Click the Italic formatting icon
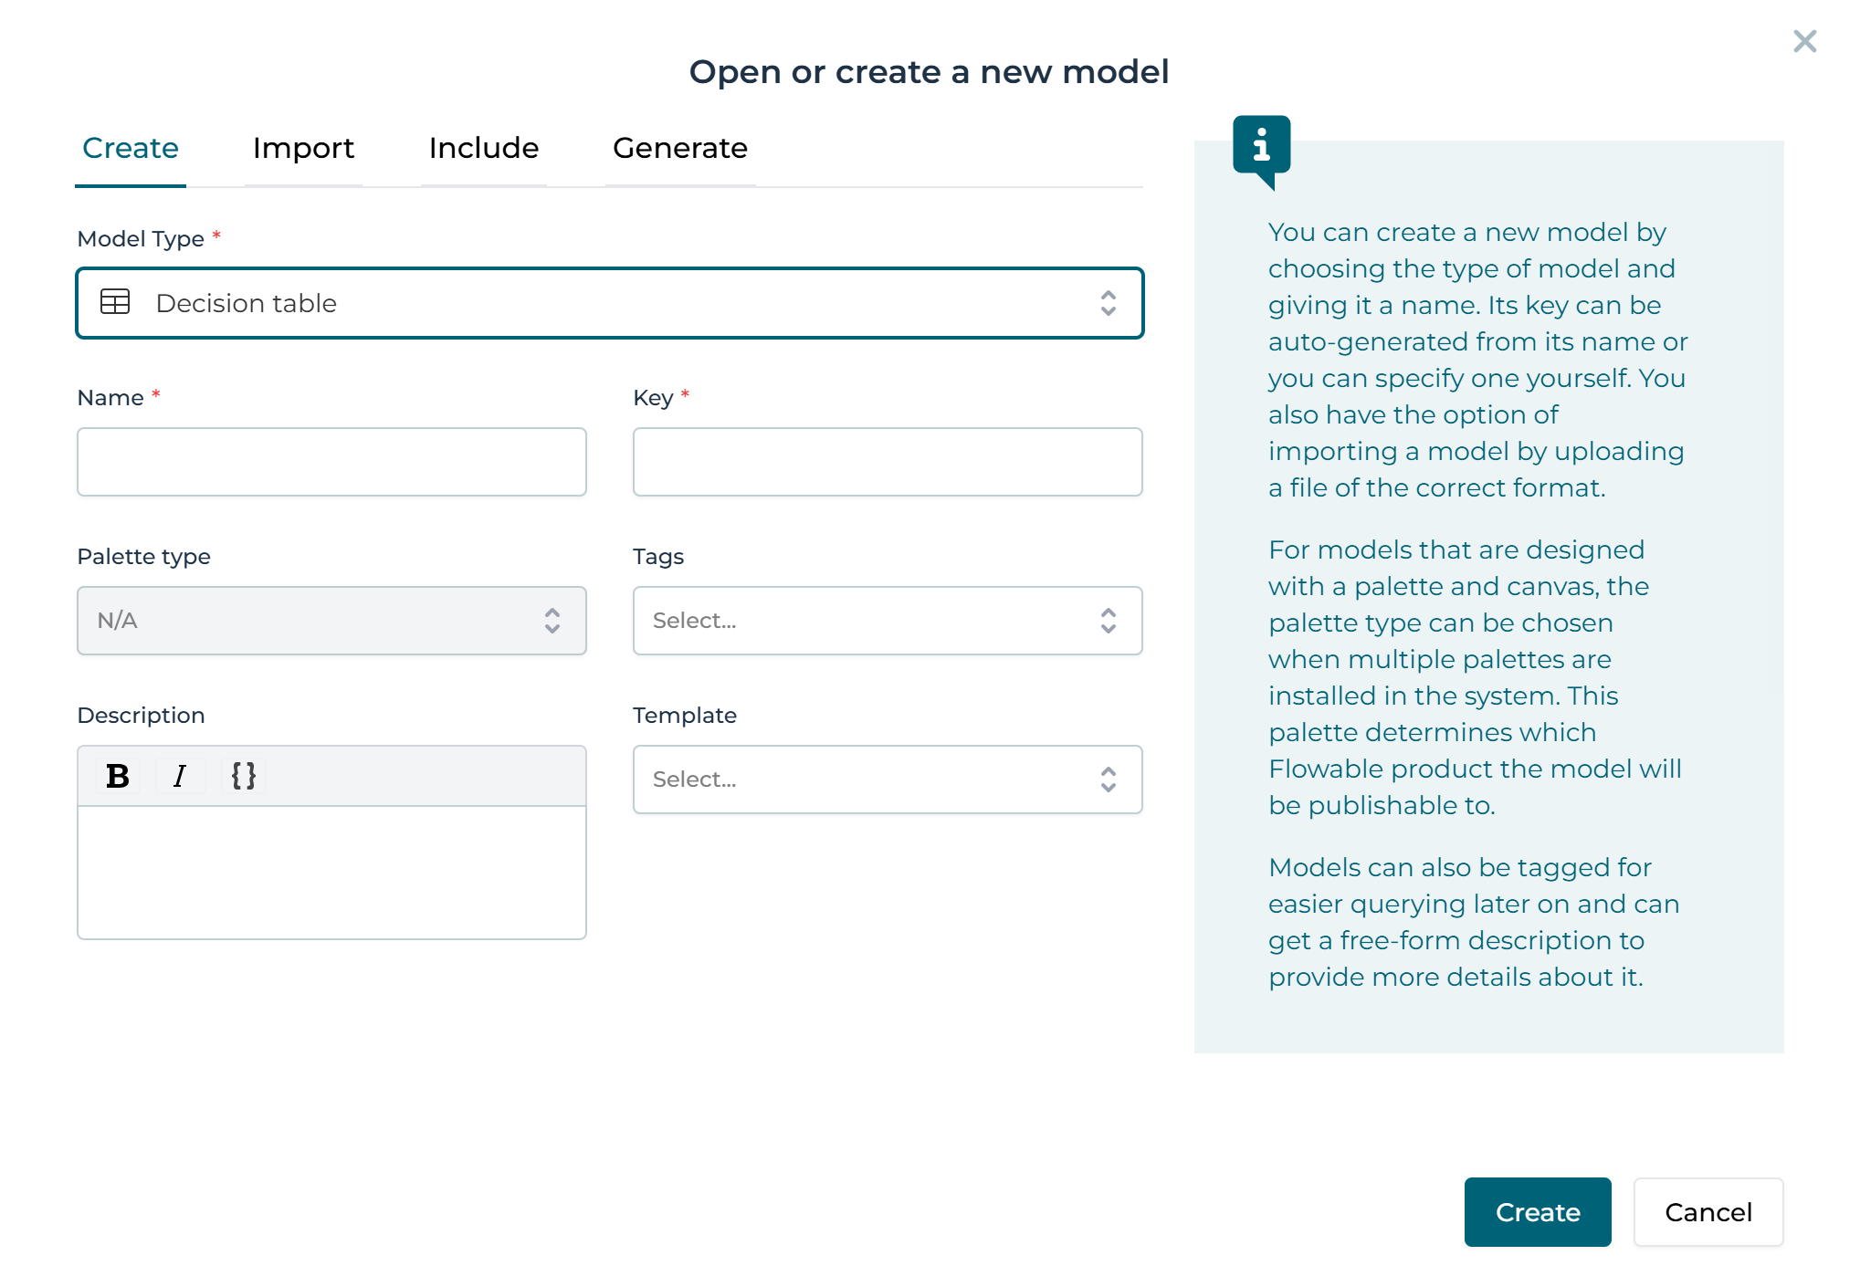 180,776
